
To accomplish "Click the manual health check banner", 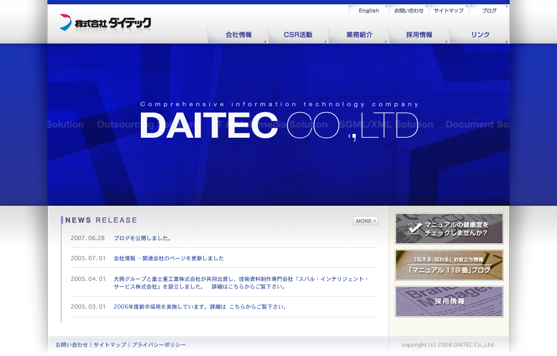I will (x=449, y=229).
